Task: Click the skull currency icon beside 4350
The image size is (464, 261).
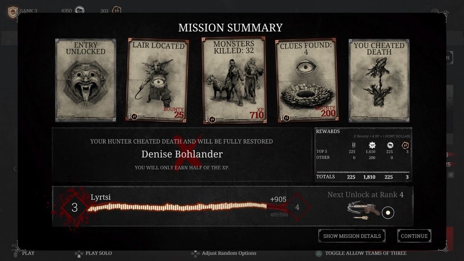Action: point(79,11)
